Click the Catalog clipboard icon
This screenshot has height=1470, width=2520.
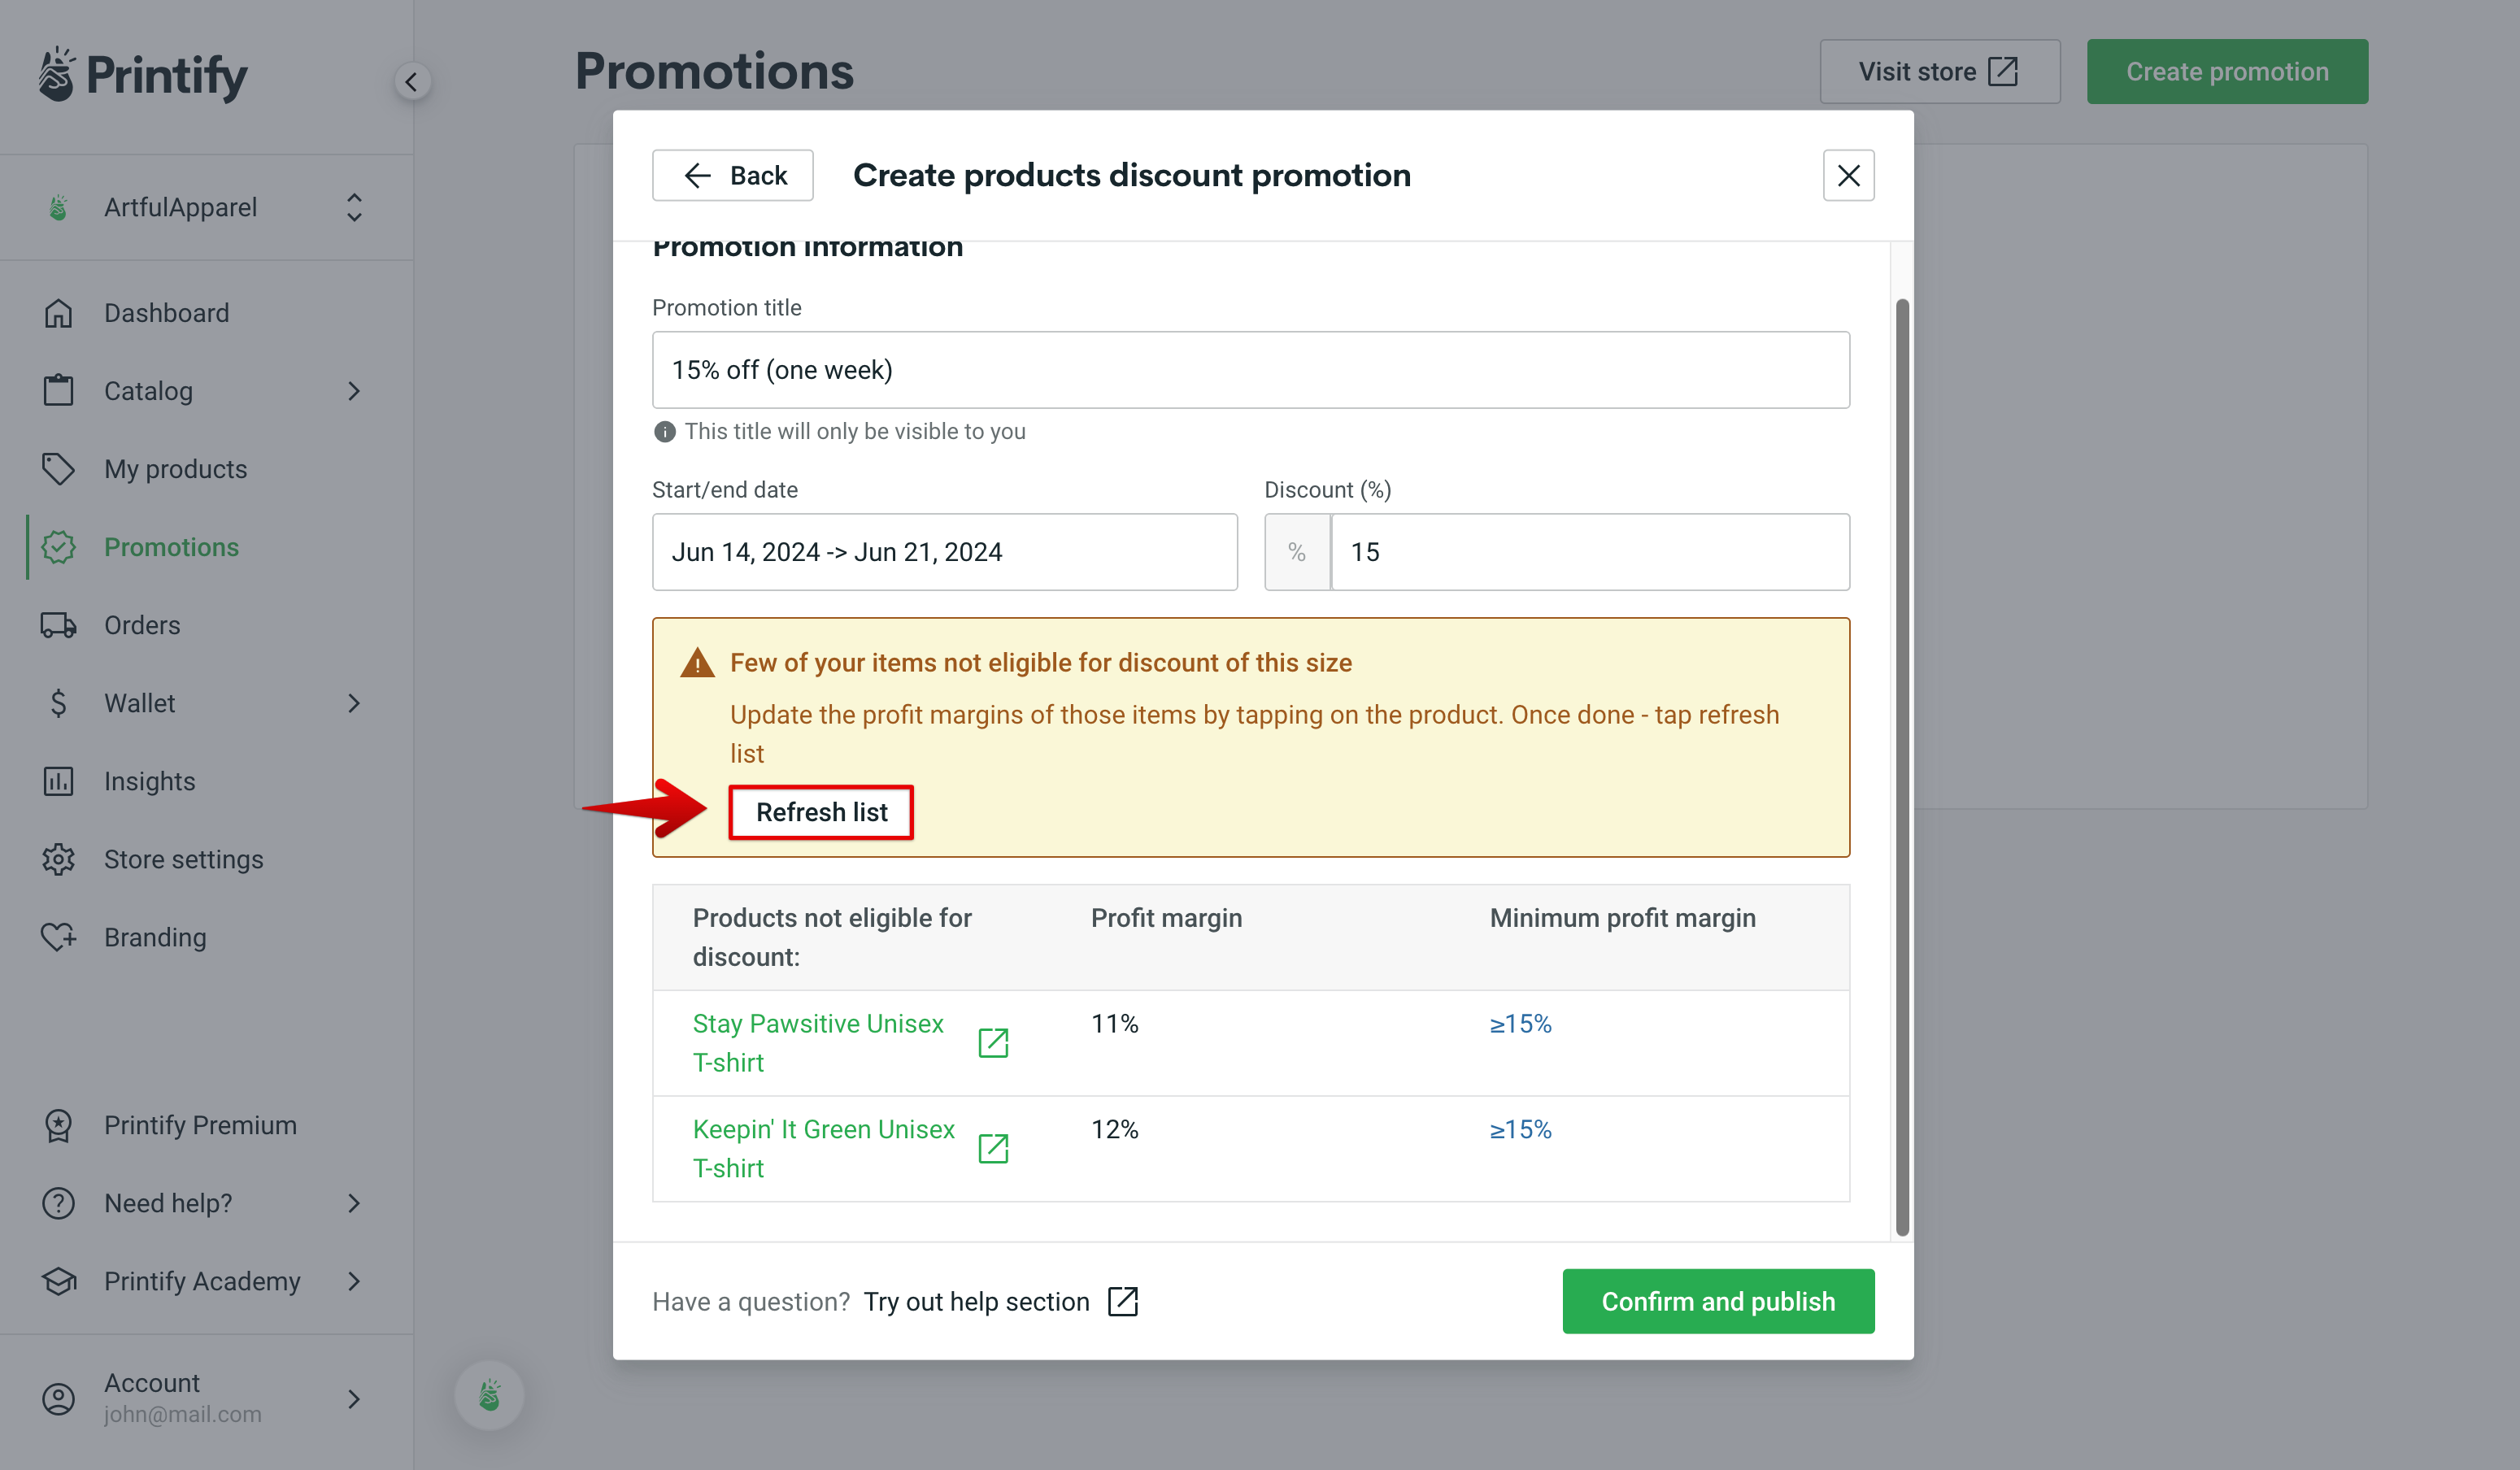coord(59,390)
